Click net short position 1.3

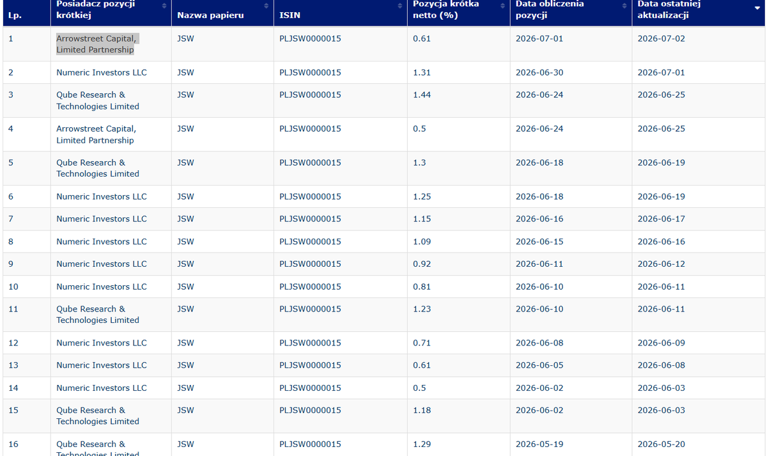click(x=419, y=162)
